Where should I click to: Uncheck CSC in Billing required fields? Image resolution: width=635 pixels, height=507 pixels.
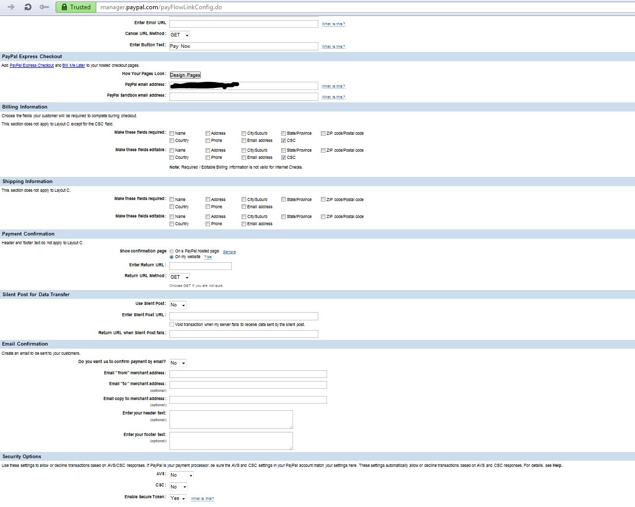284,140
